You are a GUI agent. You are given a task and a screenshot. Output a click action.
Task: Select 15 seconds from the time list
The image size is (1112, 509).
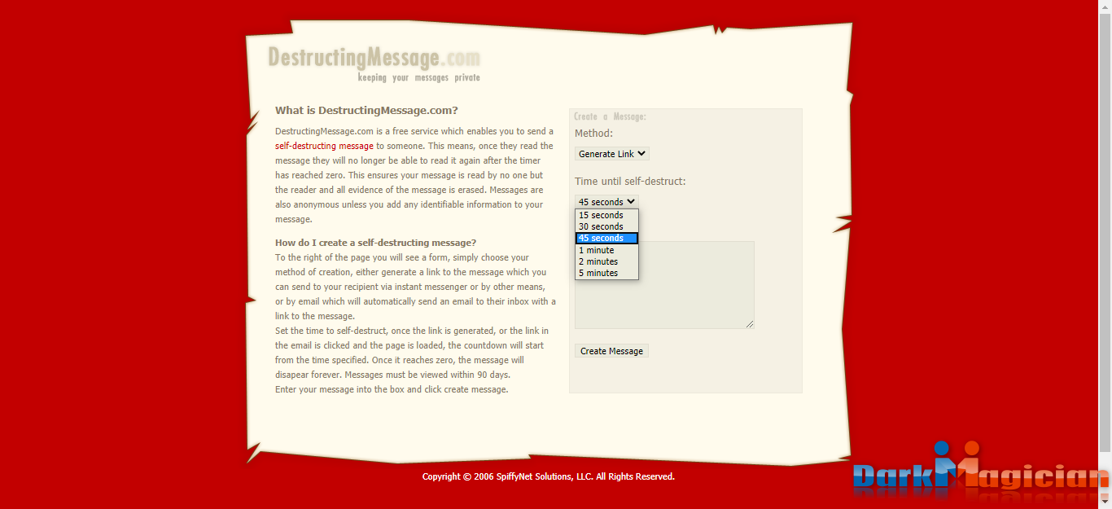606,215
